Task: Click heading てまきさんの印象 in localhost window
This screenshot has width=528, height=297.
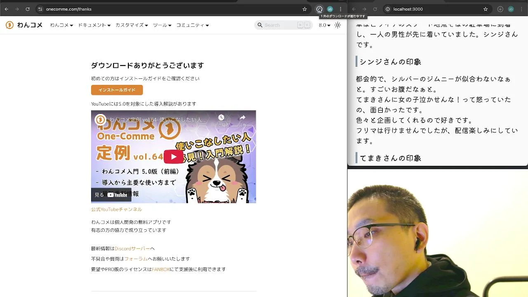Action: coord(390,158)
